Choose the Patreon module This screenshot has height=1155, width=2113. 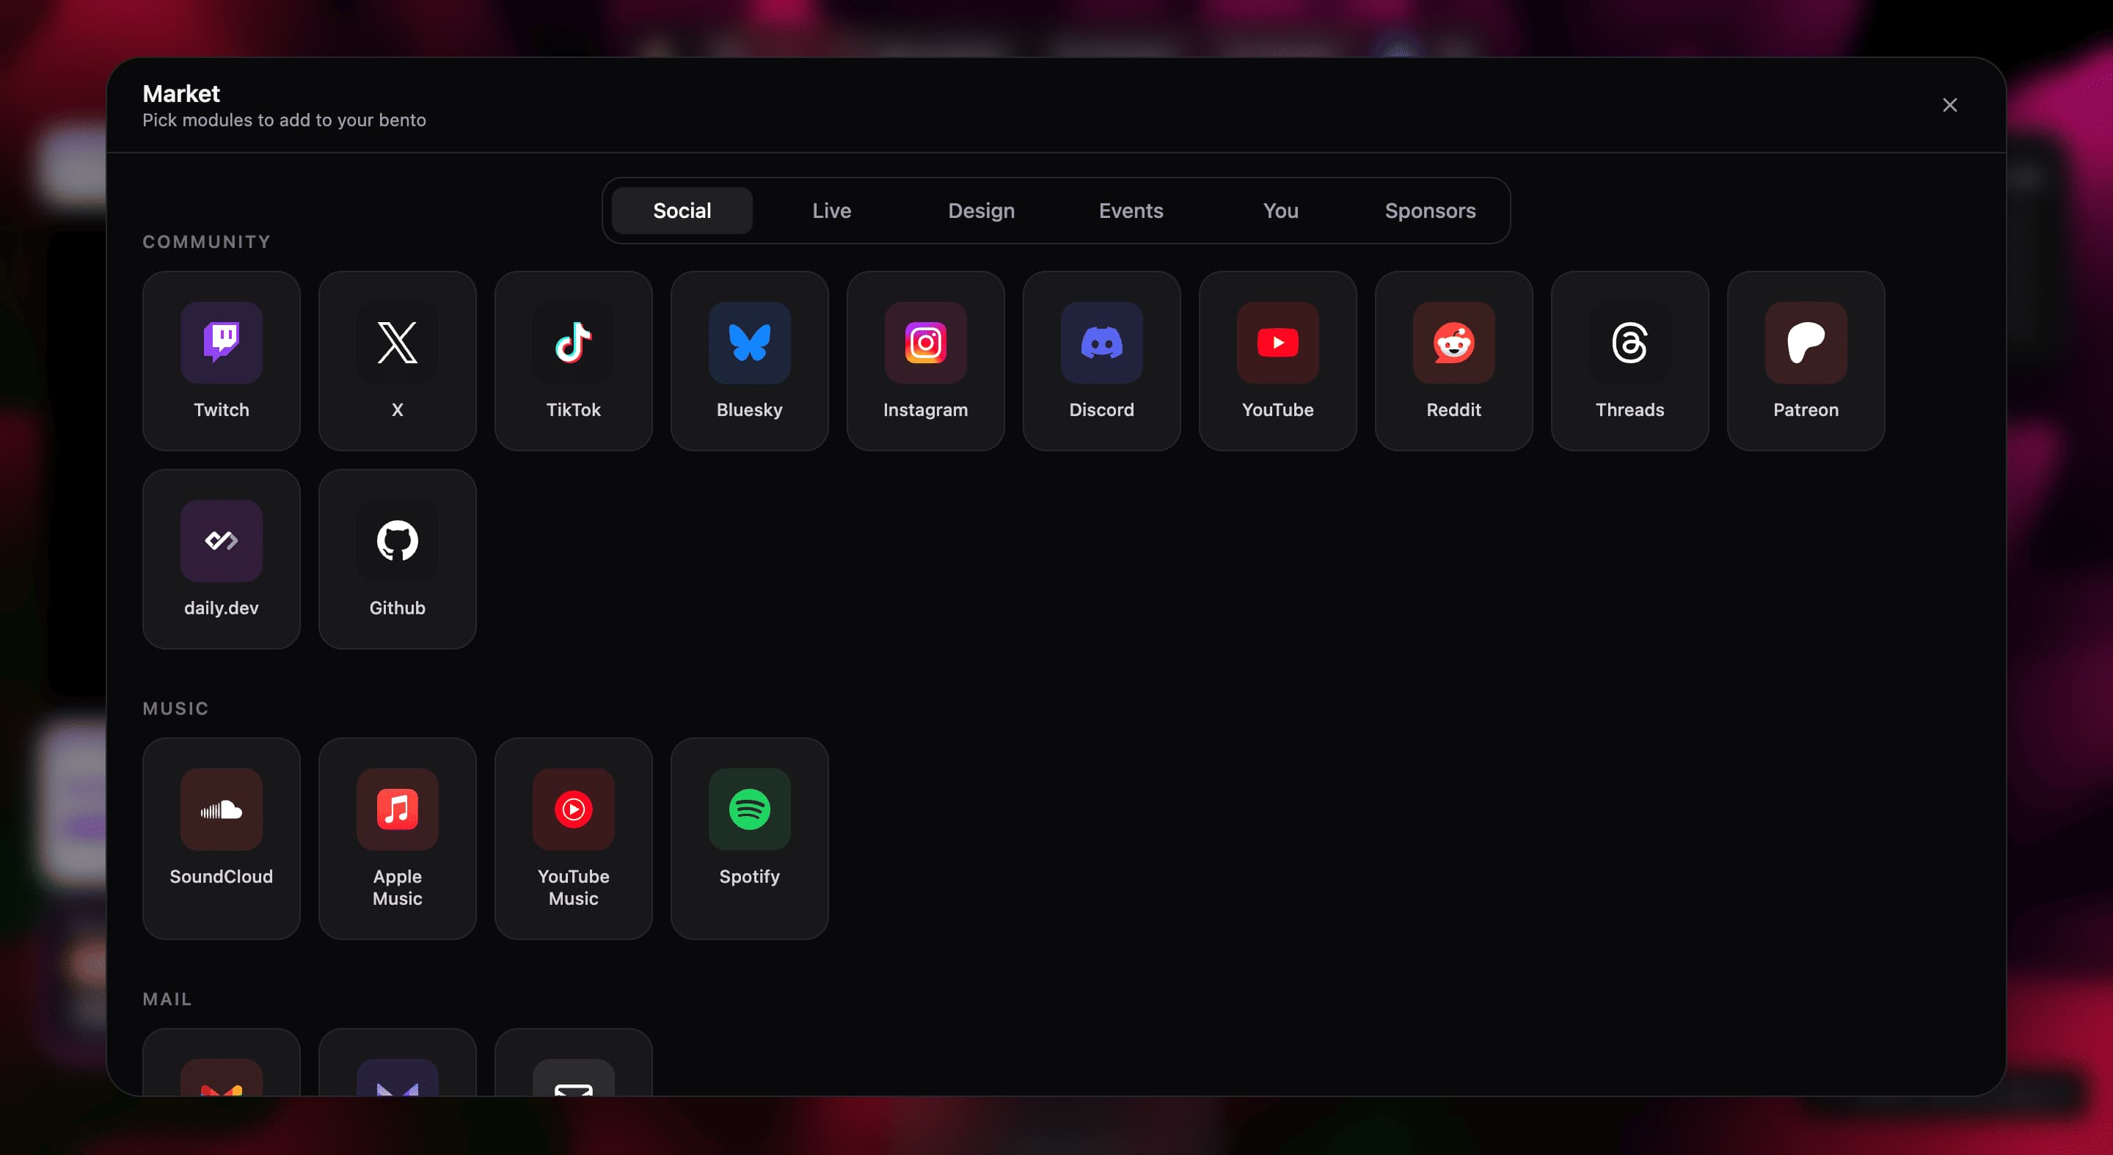tap(1806, 361)
